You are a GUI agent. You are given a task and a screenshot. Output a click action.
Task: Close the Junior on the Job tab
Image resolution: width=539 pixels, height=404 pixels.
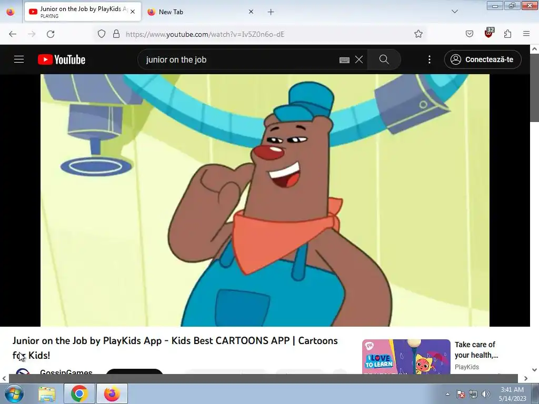click(x=133, y=12)
